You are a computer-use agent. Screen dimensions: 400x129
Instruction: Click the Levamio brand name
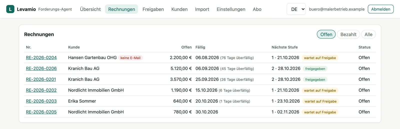[x=26, y=9]
